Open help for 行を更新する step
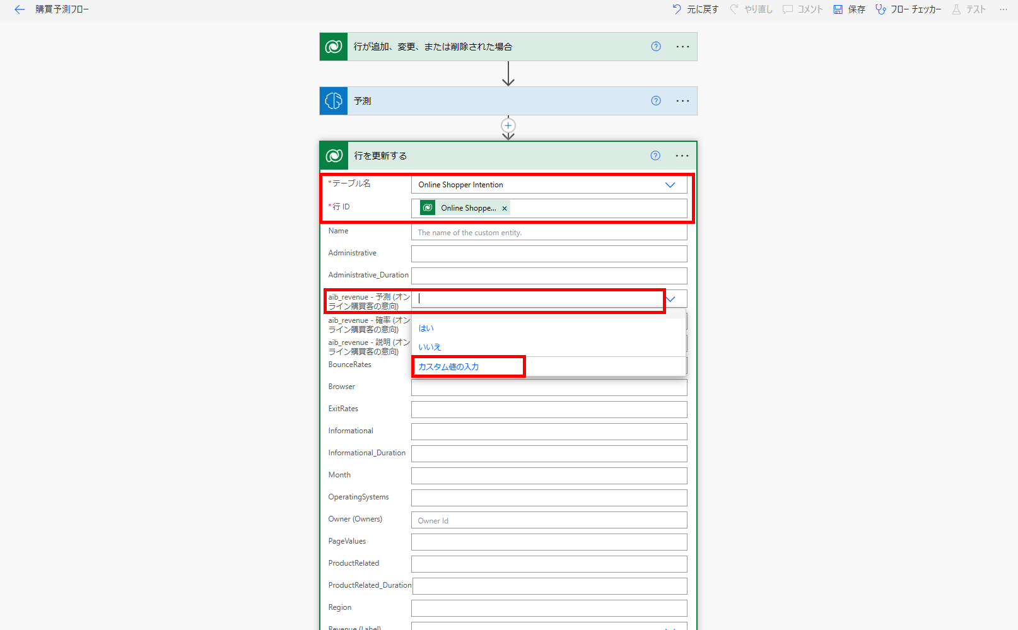The width and height of the screenshot is (1018, 630). tap(655, 156)
